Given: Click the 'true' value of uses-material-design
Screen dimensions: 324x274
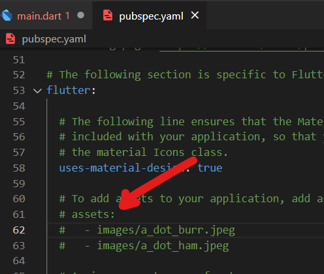Looking at the screenshot, I should tap(210, 168).
